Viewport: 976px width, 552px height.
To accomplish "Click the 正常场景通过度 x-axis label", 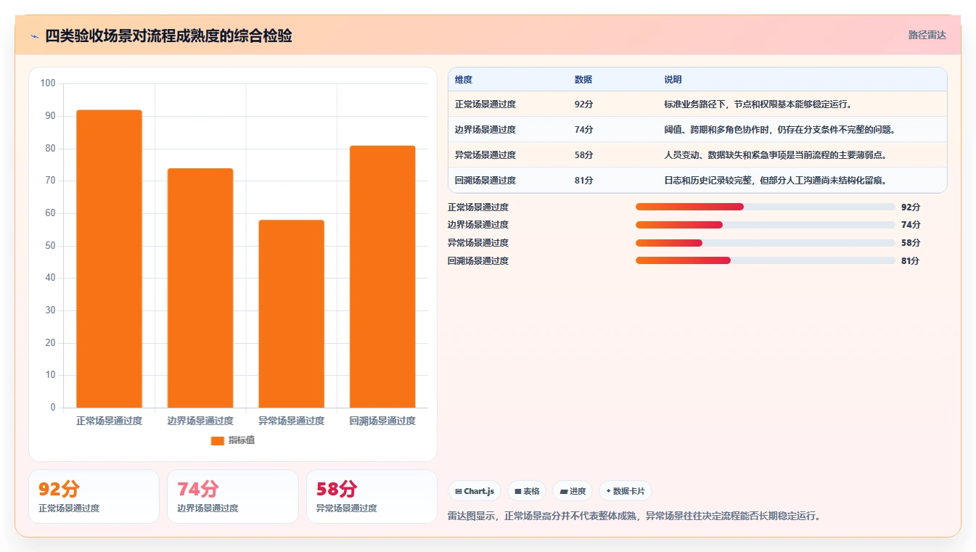I will [x=109, y=421].
